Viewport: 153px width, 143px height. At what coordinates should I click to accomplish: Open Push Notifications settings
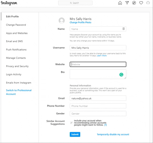click(16, 49)
